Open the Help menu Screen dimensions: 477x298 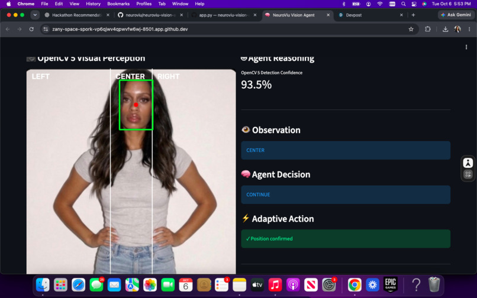coord(199,4)
